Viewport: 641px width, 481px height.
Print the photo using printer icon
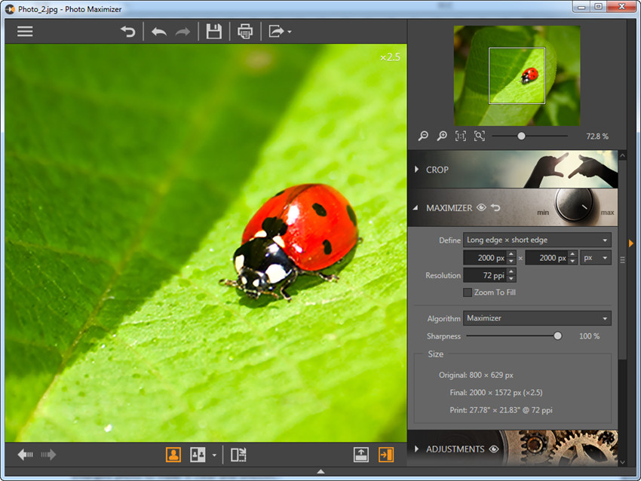pos(245,32)
